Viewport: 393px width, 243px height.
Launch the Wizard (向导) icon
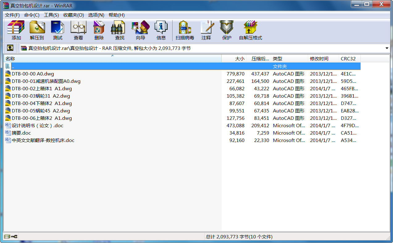point(140,30)
